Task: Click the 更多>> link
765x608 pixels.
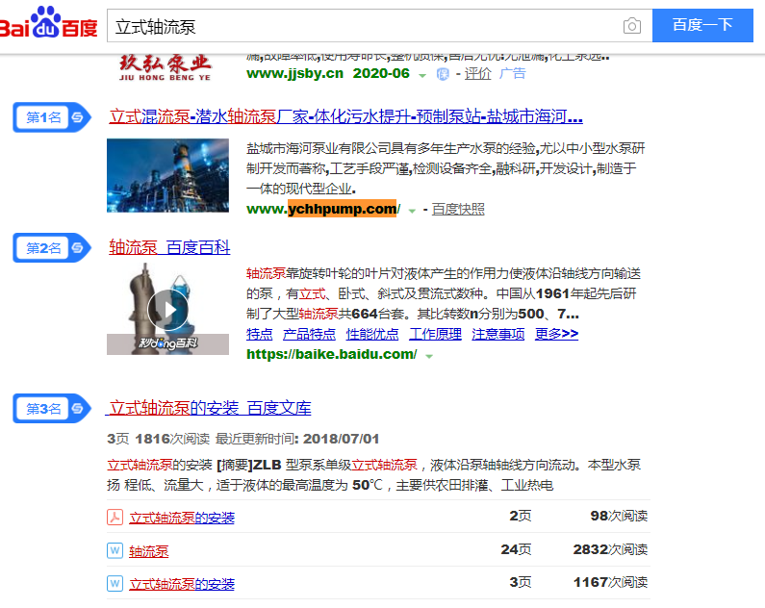Action: [x=557, y=334]
